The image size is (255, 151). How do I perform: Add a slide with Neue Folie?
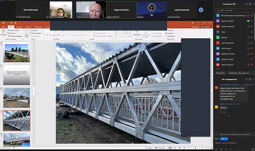pos(27,34)
